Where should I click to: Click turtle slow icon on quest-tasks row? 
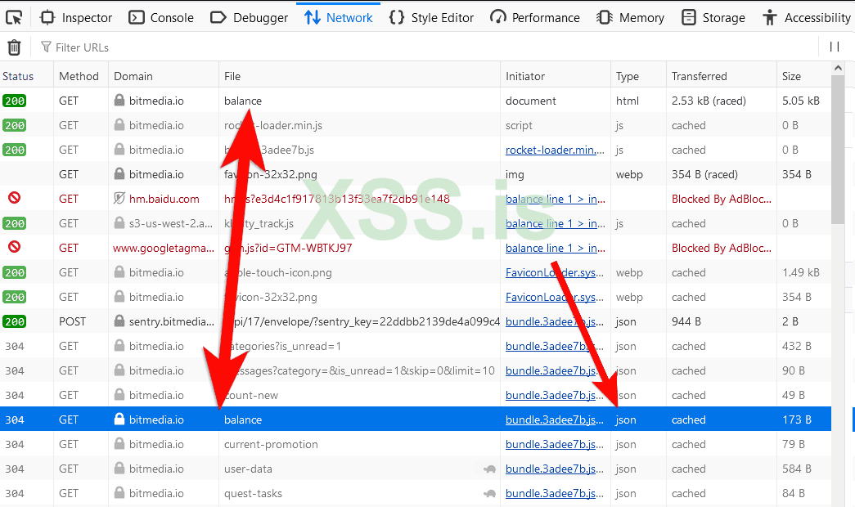(x=489, y=493)
